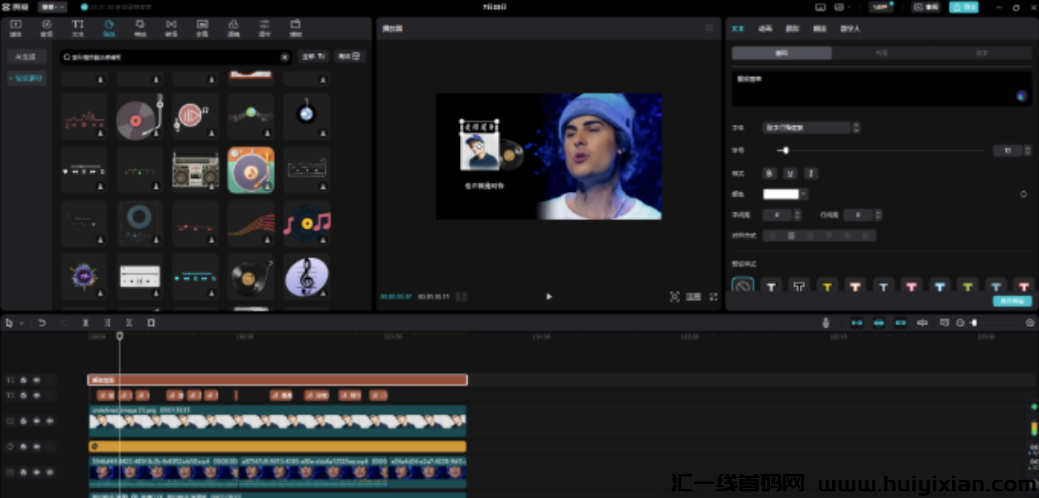
Task: Click the delete clip icon in timeline toolbar
Action: [151, 323]
